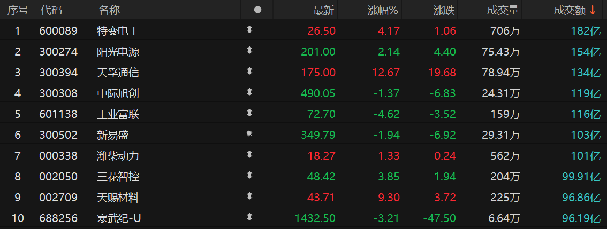
Task: Click the 代码 column header
Action: (x=51, y=10)
